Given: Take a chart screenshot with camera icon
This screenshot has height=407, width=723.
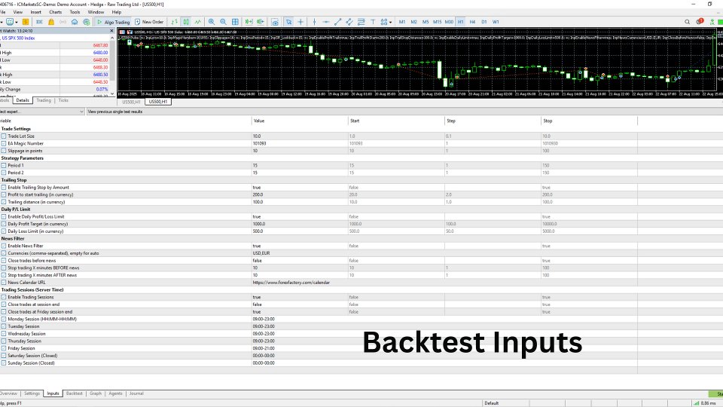Looking at the screenshot, I should coord(275,22).
